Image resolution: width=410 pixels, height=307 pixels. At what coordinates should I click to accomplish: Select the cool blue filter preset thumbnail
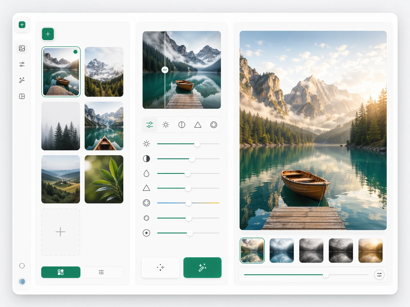click(x=282, y=250)
